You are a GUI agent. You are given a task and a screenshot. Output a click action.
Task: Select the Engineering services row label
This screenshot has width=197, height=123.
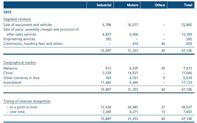[19, 39]
